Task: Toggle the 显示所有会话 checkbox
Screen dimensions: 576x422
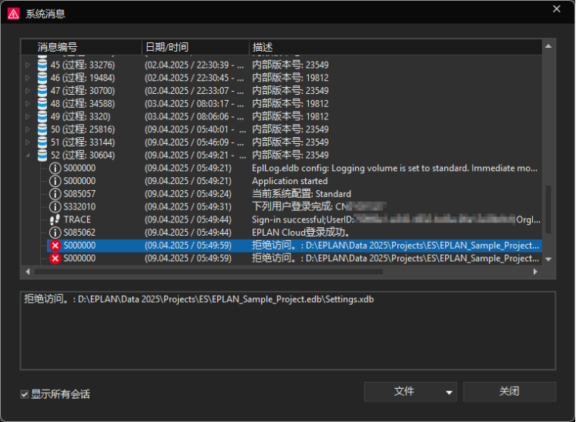Action: [25, 394]
